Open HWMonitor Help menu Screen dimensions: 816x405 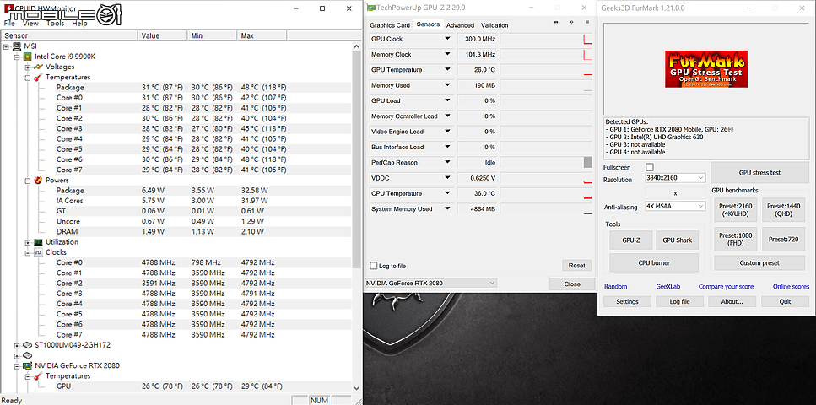pyautogui.click(x=79, y=24)
